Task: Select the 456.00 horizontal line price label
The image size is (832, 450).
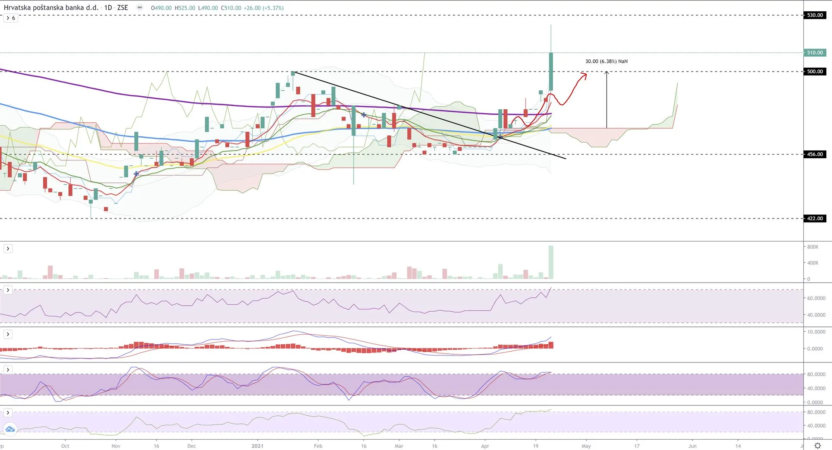Action: click(815, 154)
